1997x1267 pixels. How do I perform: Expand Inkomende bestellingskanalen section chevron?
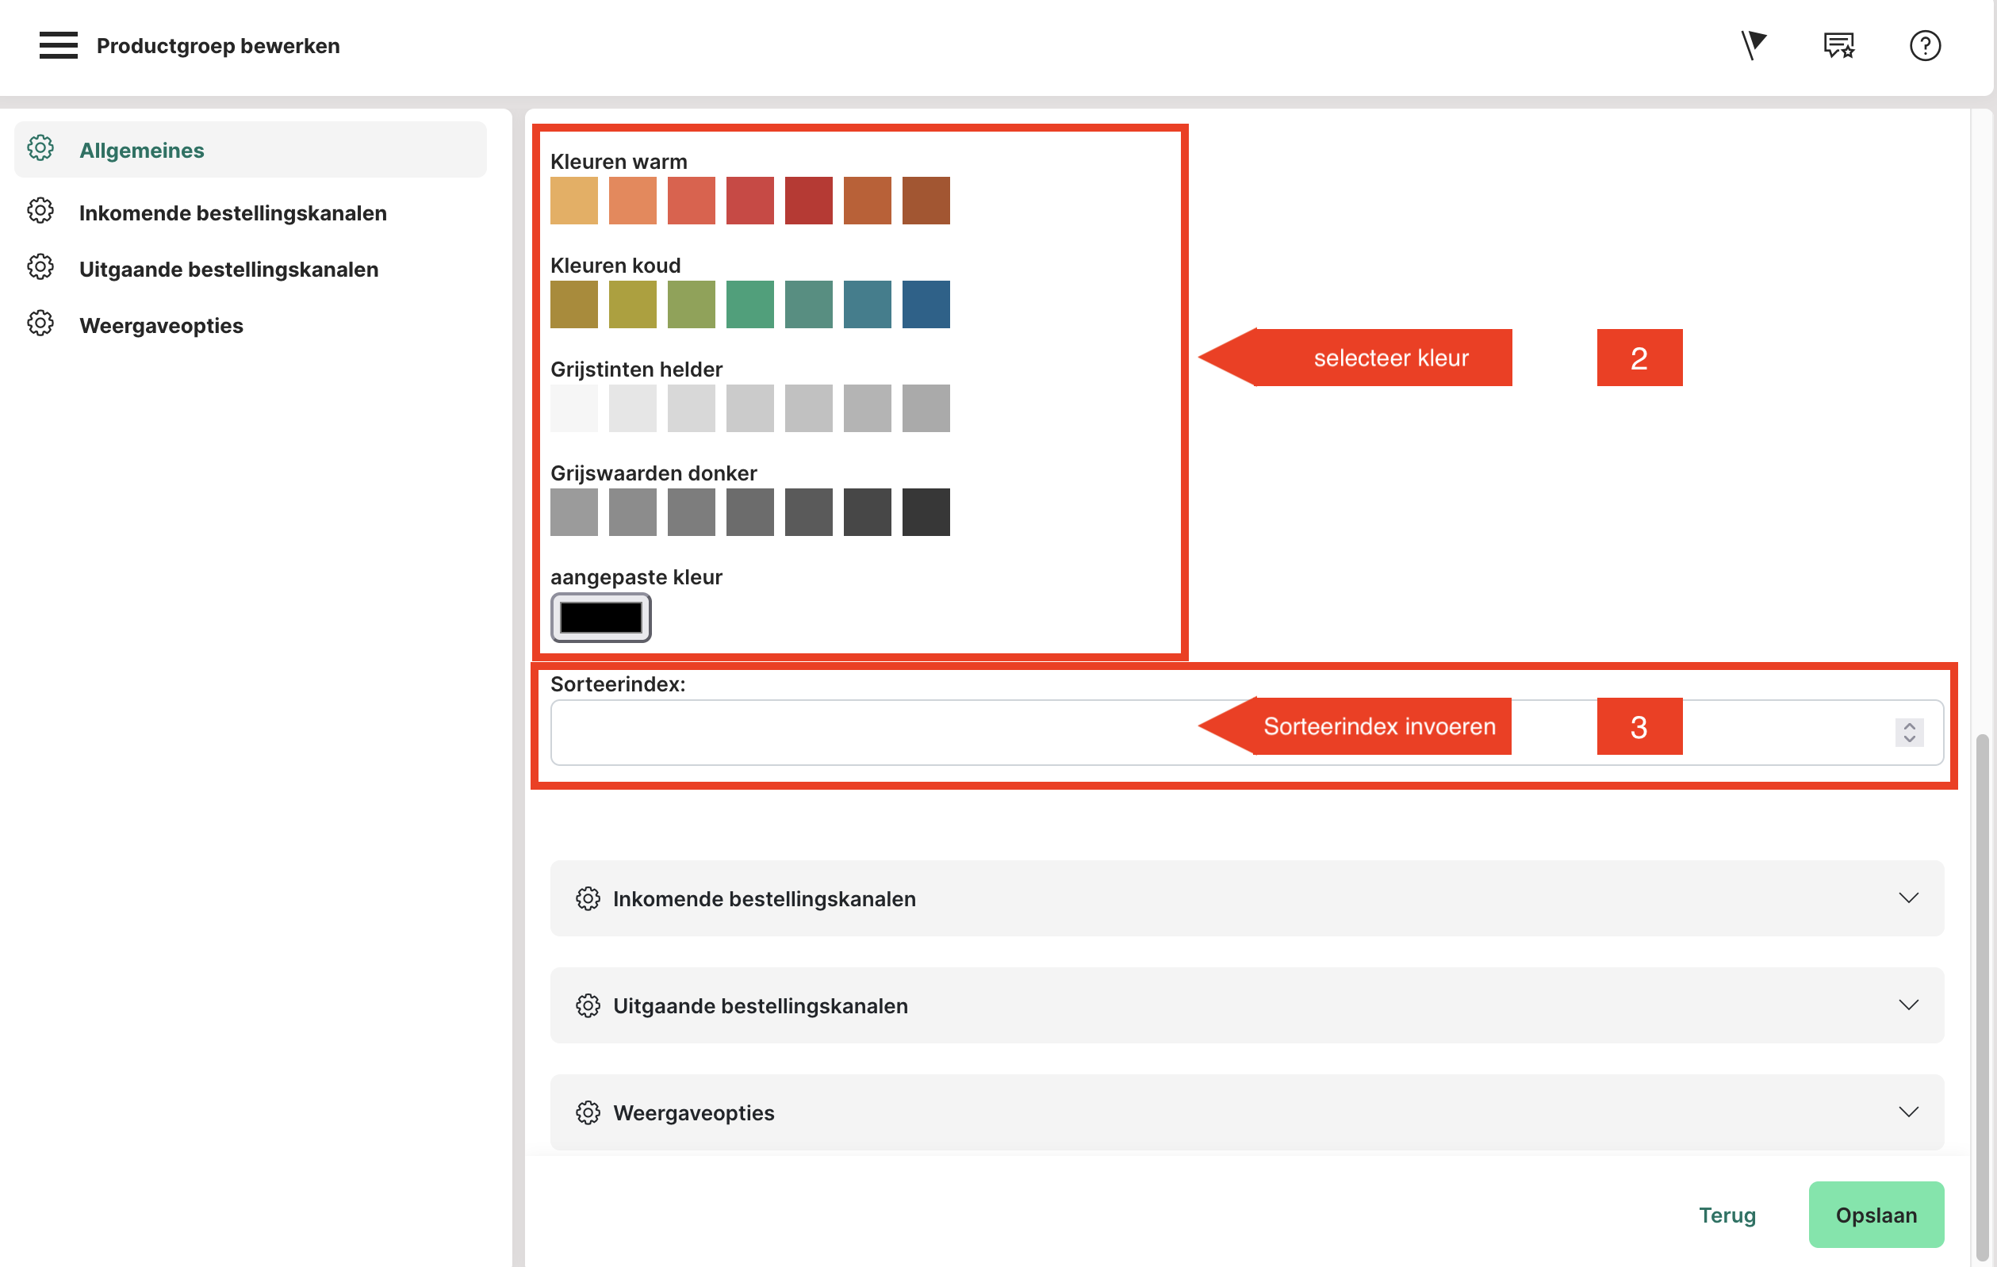point(1908,899)
